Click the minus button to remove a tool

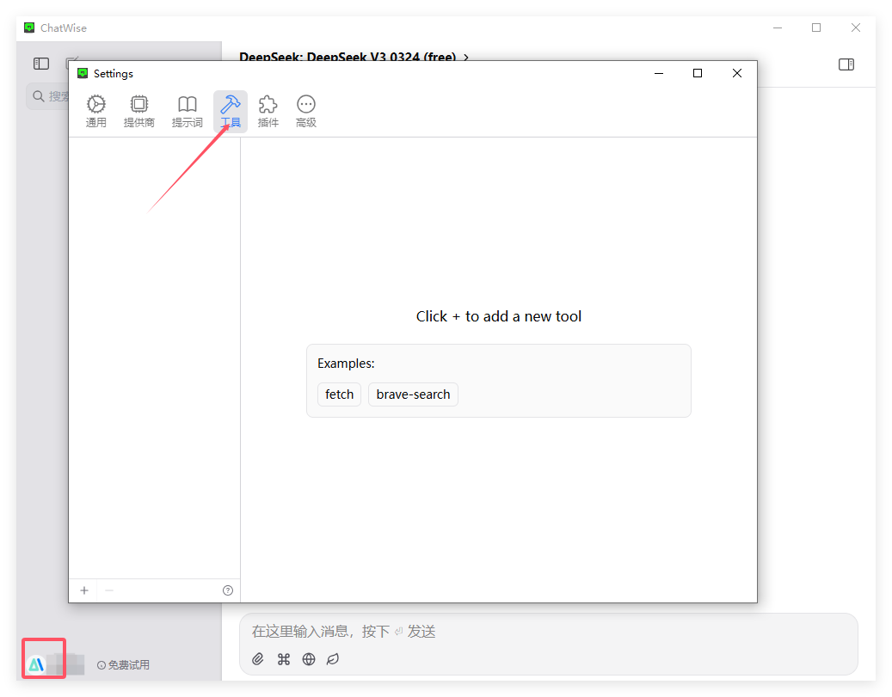[x=109, y=590]
